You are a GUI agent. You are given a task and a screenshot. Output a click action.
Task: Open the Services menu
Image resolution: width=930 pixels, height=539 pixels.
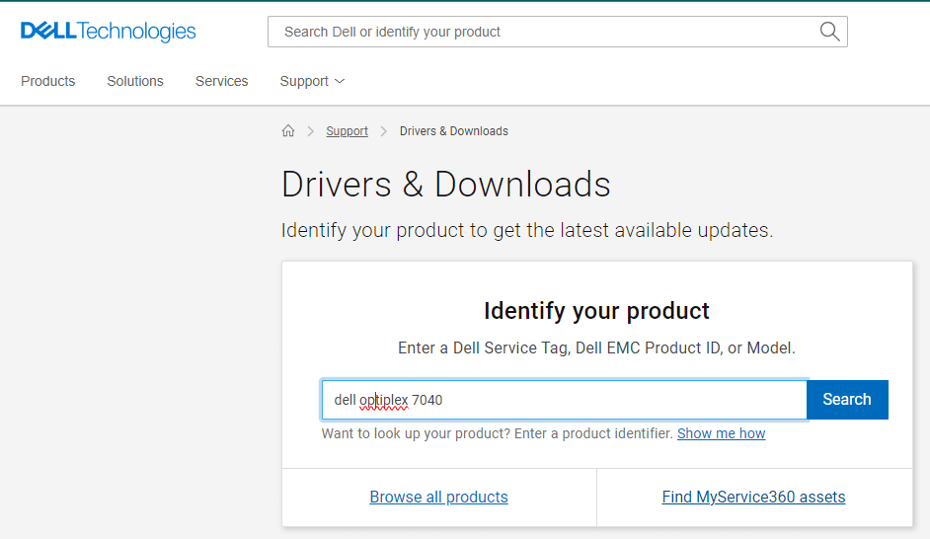click(222, 81)
